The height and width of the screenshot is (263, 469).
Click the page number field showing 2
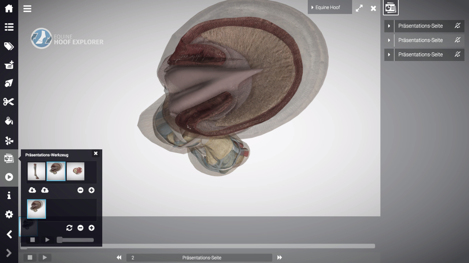tap(133, 258)
